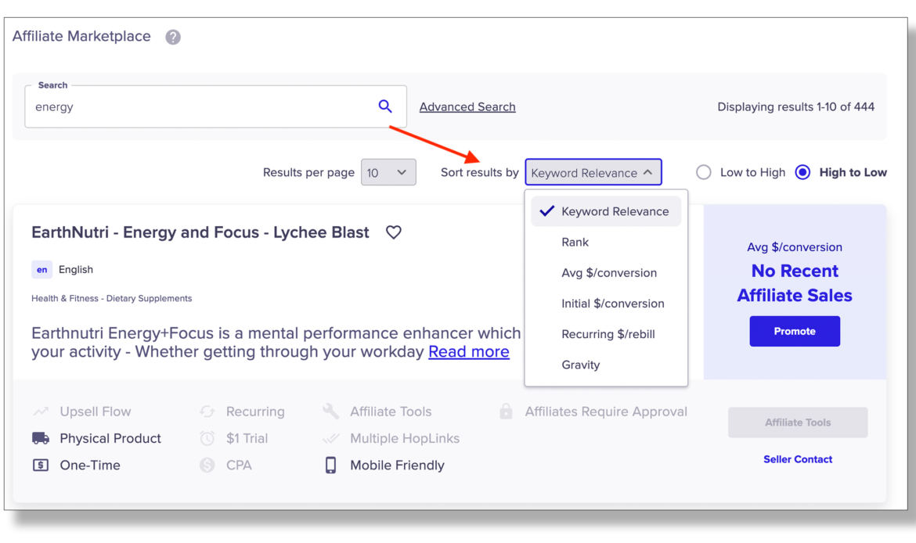The image size is (916, 543).
Task: Click the Promote button
Action: click(795, 331)
